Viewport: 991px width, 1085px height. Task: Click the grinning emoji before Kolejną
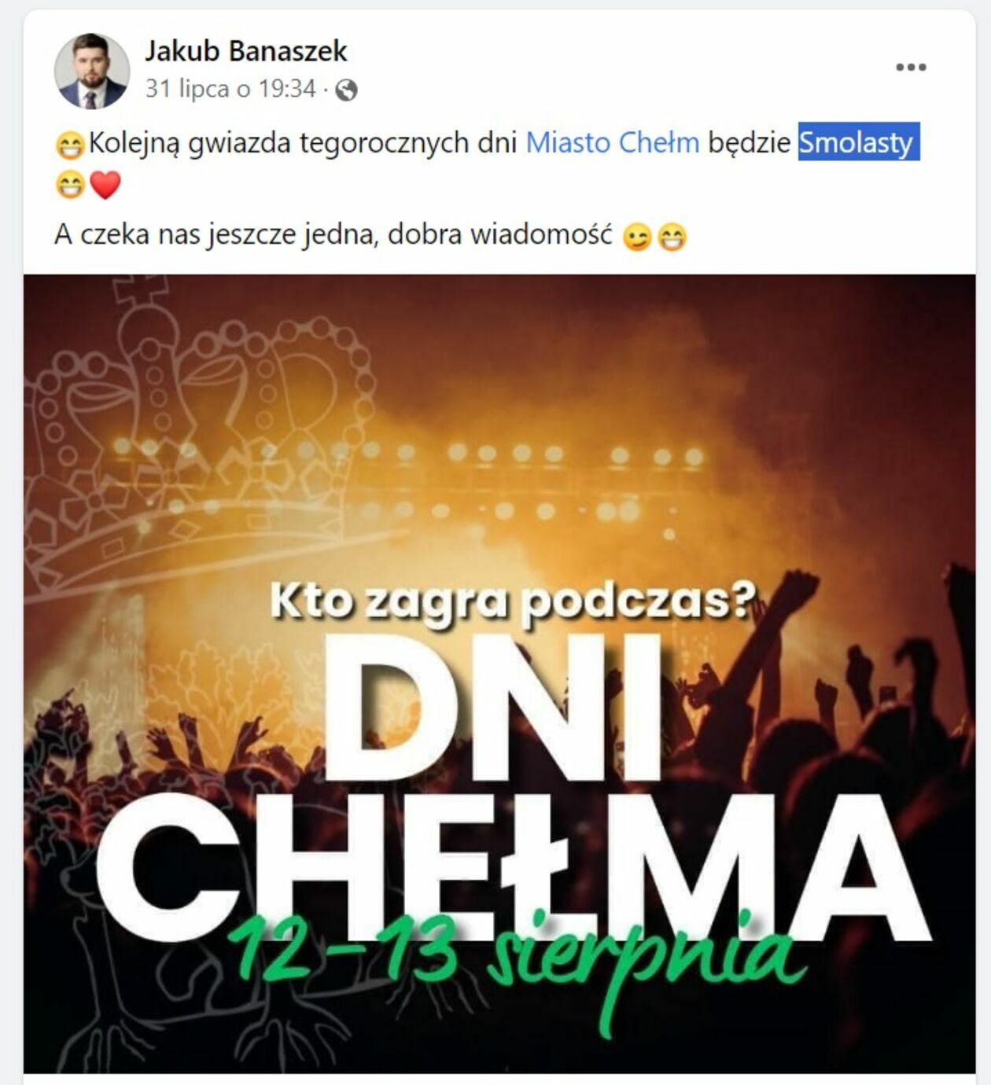70,145
